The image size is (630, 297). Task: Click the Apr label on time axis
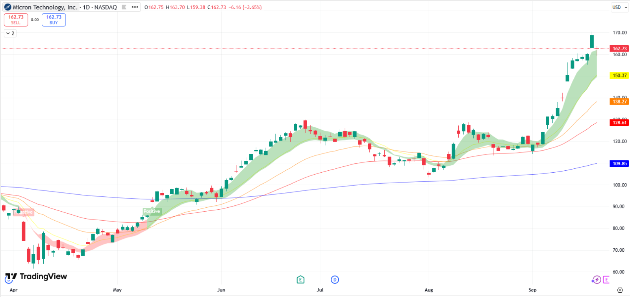pyautogui.click(x=13, y=290)
